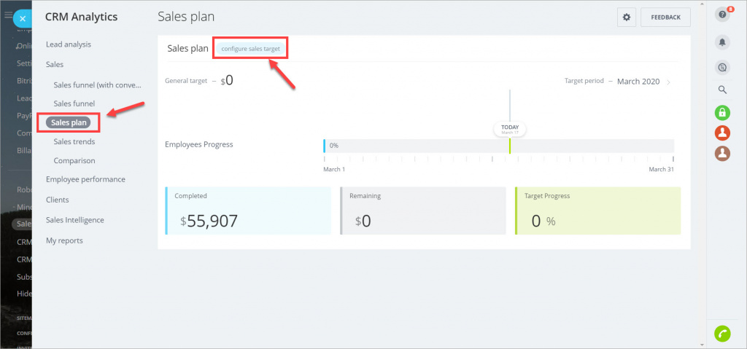The height and width of the screenshot is (349, 747).
Task: Click the search magnifier icon
Action: click(x=723, y=90)
